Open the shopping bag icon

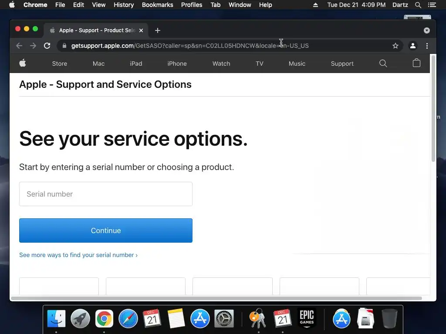pos(416,63)
